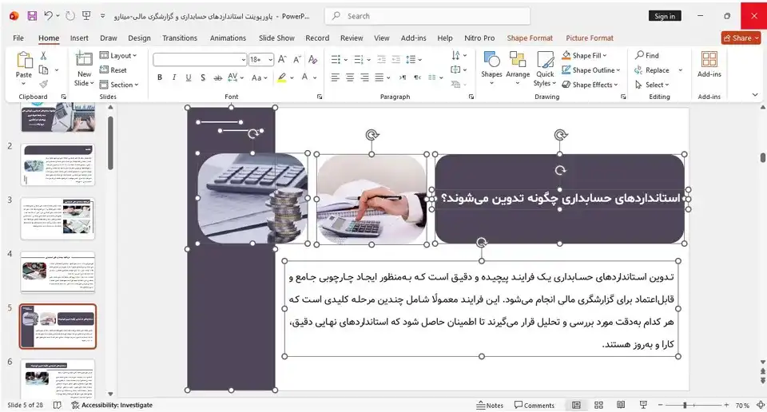Viewport: 767px width, 412px height.
Task: Toggle strikethrough formatting
Action: [217, 77]
